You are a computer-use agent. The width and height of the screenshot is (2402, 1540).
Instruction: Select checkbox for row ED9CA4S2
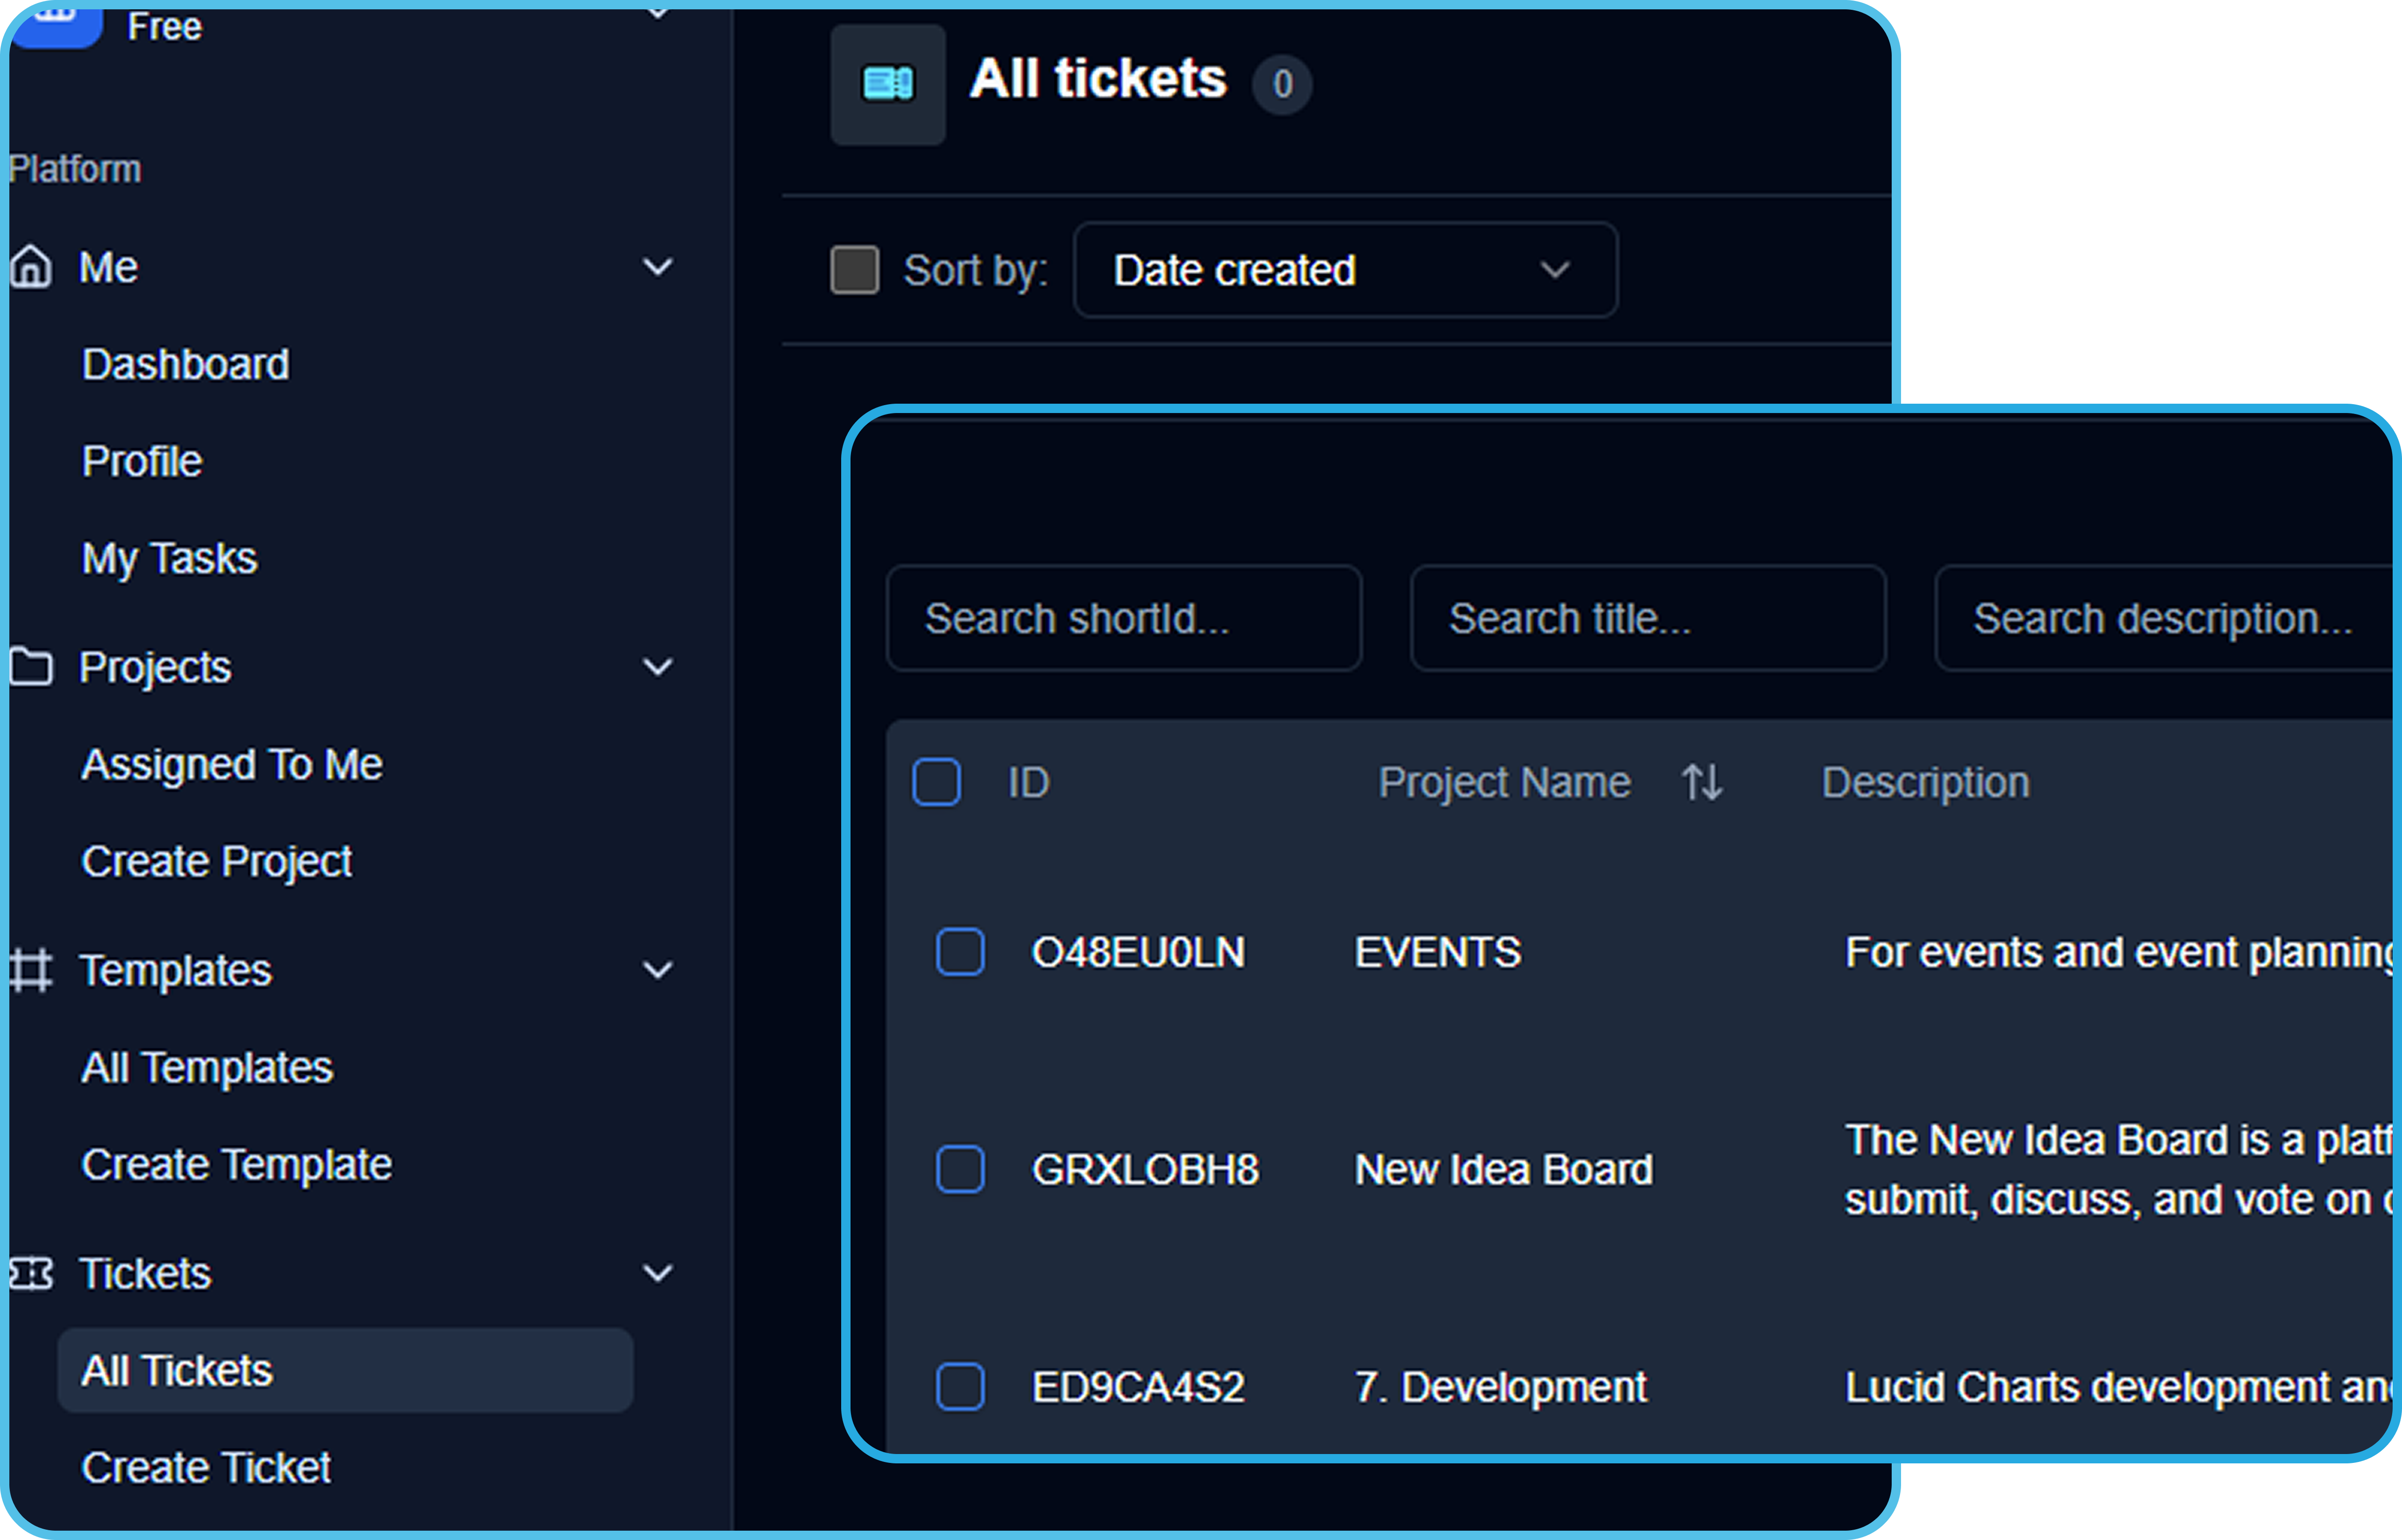[960, 1387]
